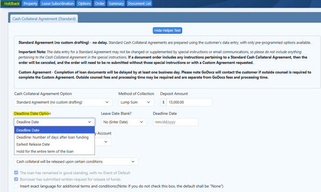Viewport: 321px width, 192px height.
Task: Click the Hide Helper Text button
Action: click(x=167, y=30)
